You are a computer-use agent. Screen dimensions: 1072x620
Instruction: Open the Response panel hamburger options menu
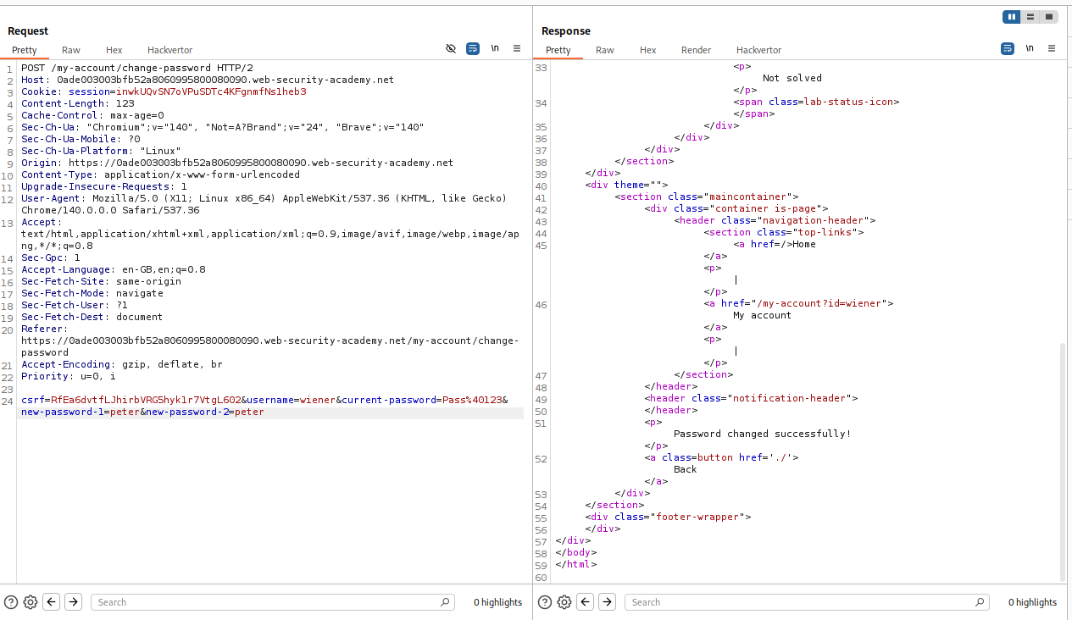click(x=1052, y=49)
